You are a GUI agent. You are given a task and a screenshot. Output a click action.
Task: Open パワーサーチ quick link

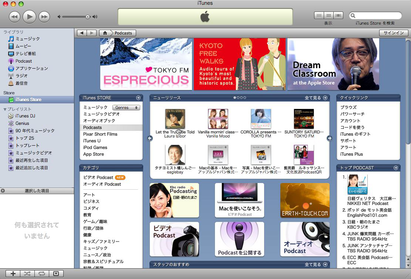[x=352, y=114]
